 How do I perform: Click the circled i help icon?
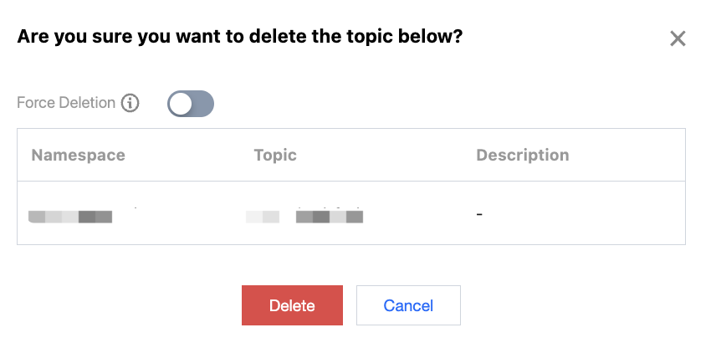point(130,104)
